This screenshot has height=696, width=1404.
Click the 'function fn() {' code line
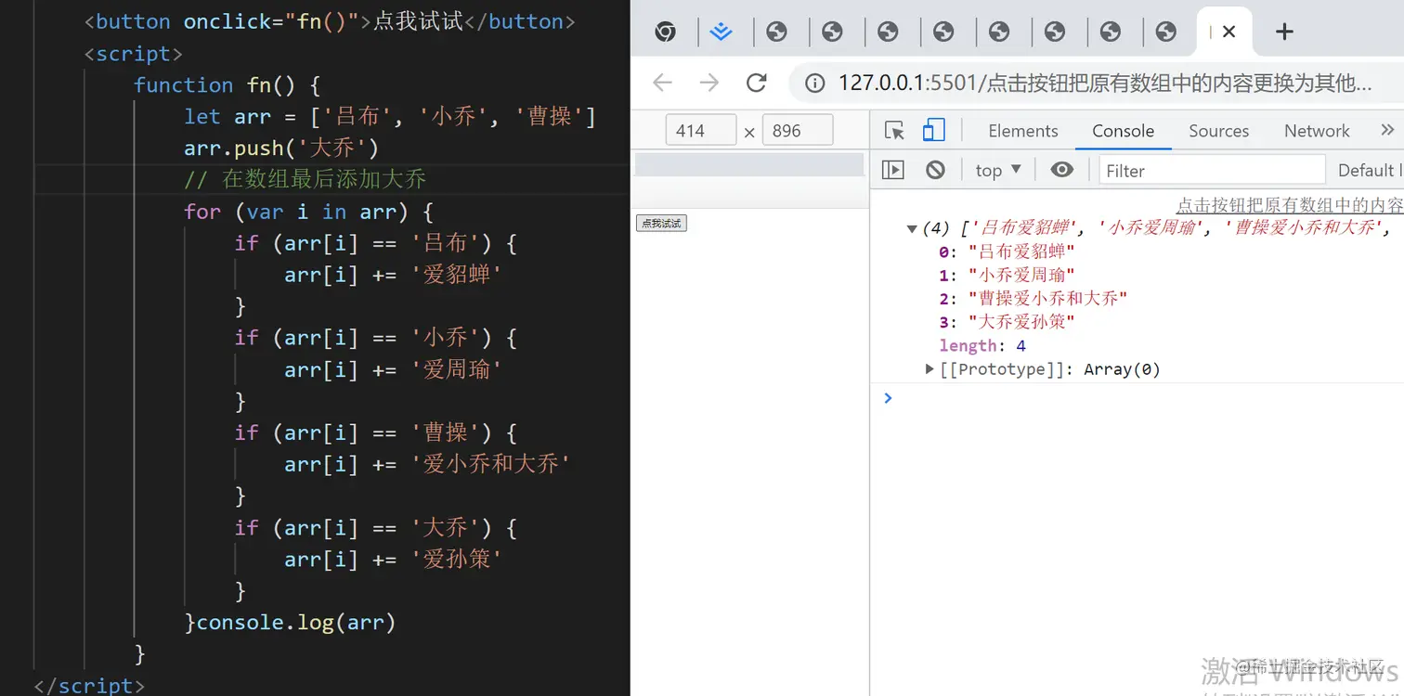click(227, 85)
